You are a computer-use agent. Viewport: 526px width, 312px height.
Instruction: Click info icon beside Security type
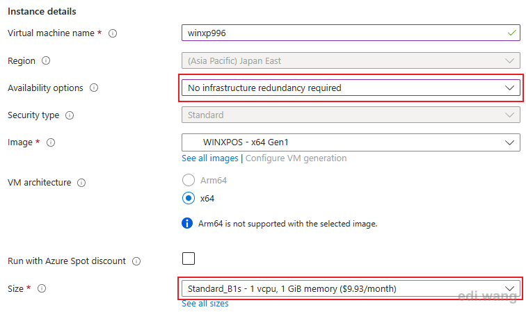pyautogui.click(x=70, y=115)
